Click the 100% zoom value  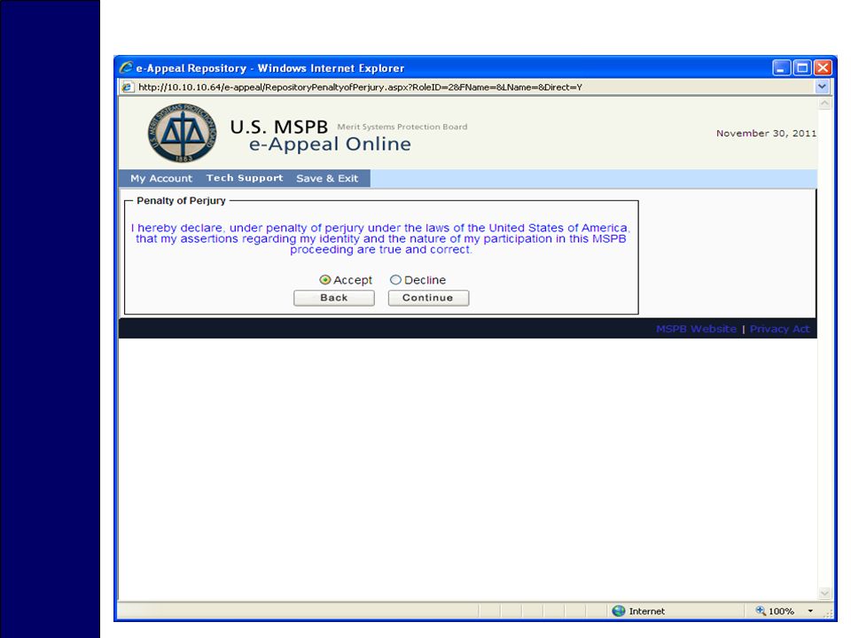point(782,611)
